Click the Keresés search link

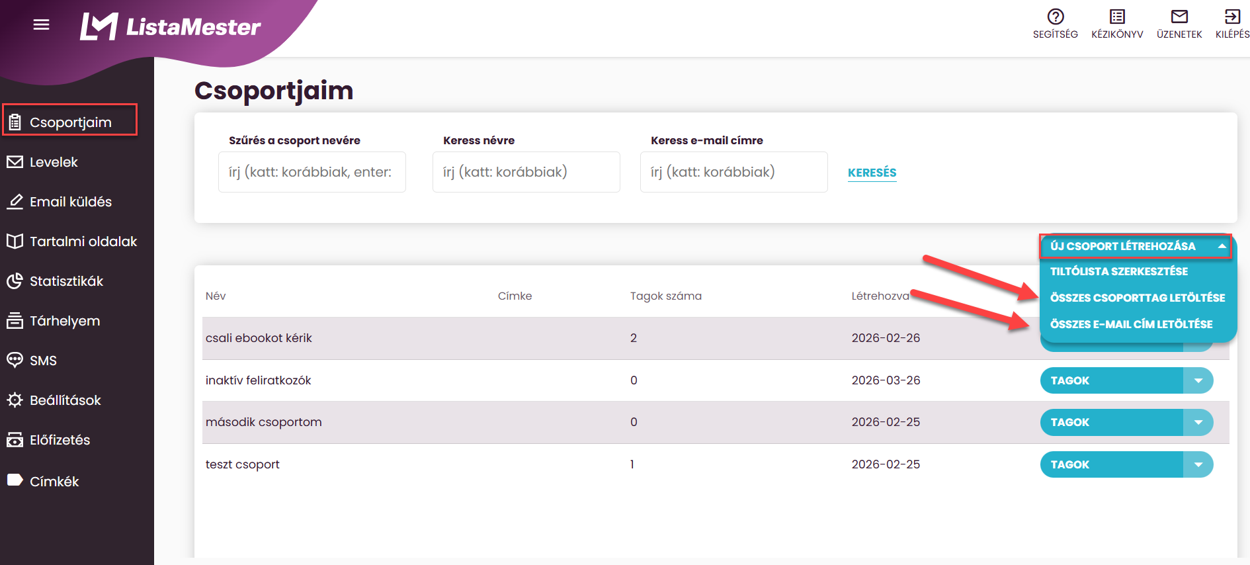click(872, 173)
